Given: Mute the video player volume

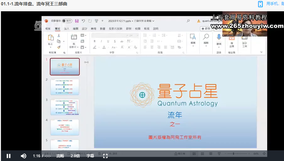Looking at the screenshot, I should click(23, 156).
